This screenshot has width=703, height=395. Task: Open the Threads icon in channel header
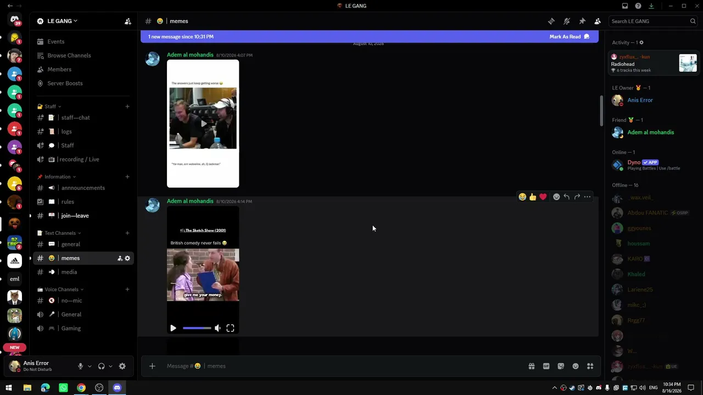pyautogui.click(x=551, y=21)
